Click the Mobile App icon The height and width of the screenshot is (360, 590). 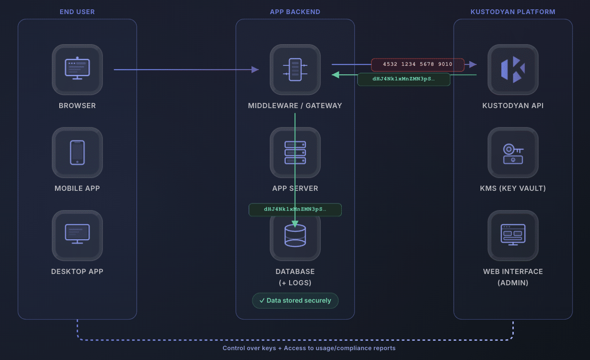(77, 153)
